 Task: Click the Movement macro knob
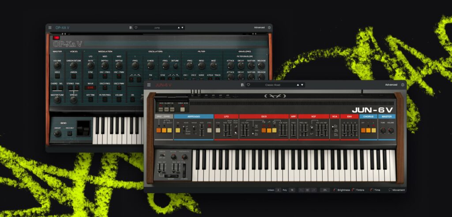[x=390, y=190]
